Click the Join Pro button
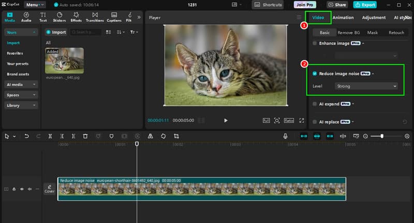414x223 pixels. 305,5
